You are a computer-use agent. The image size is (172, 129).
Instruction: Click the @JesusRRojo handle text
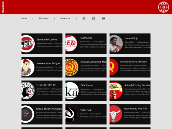coord(129,42)
